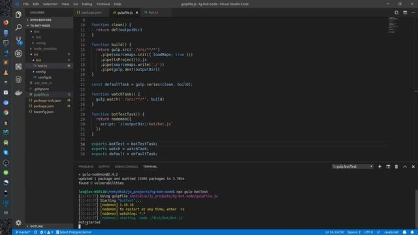Split the editor to the right
The width and height of the screenshot is (418, 235).
point(405,12)
